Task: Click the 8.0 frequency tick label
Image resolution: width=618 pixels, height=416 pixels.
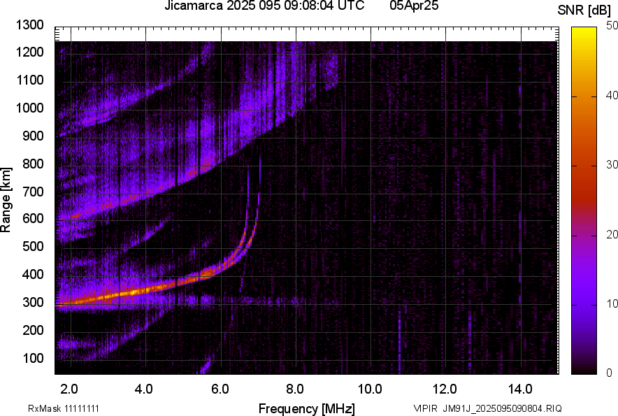Action: [x=295, y=389]
